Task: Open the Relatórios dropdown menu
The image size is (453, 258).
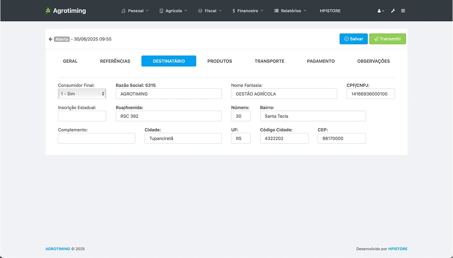Action: [x=290, y=11]
